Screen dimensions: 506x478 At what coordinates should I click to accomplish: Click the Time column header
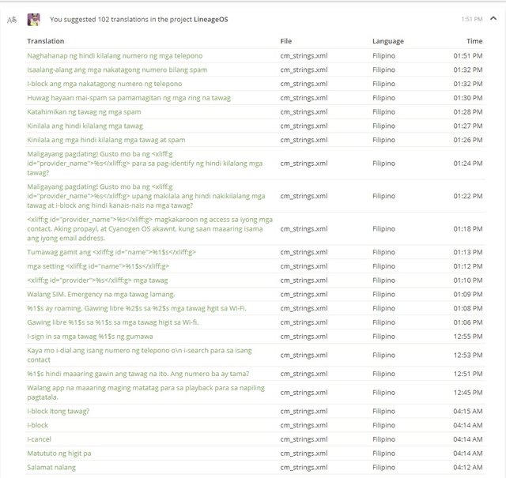click(x=474, y=41)
